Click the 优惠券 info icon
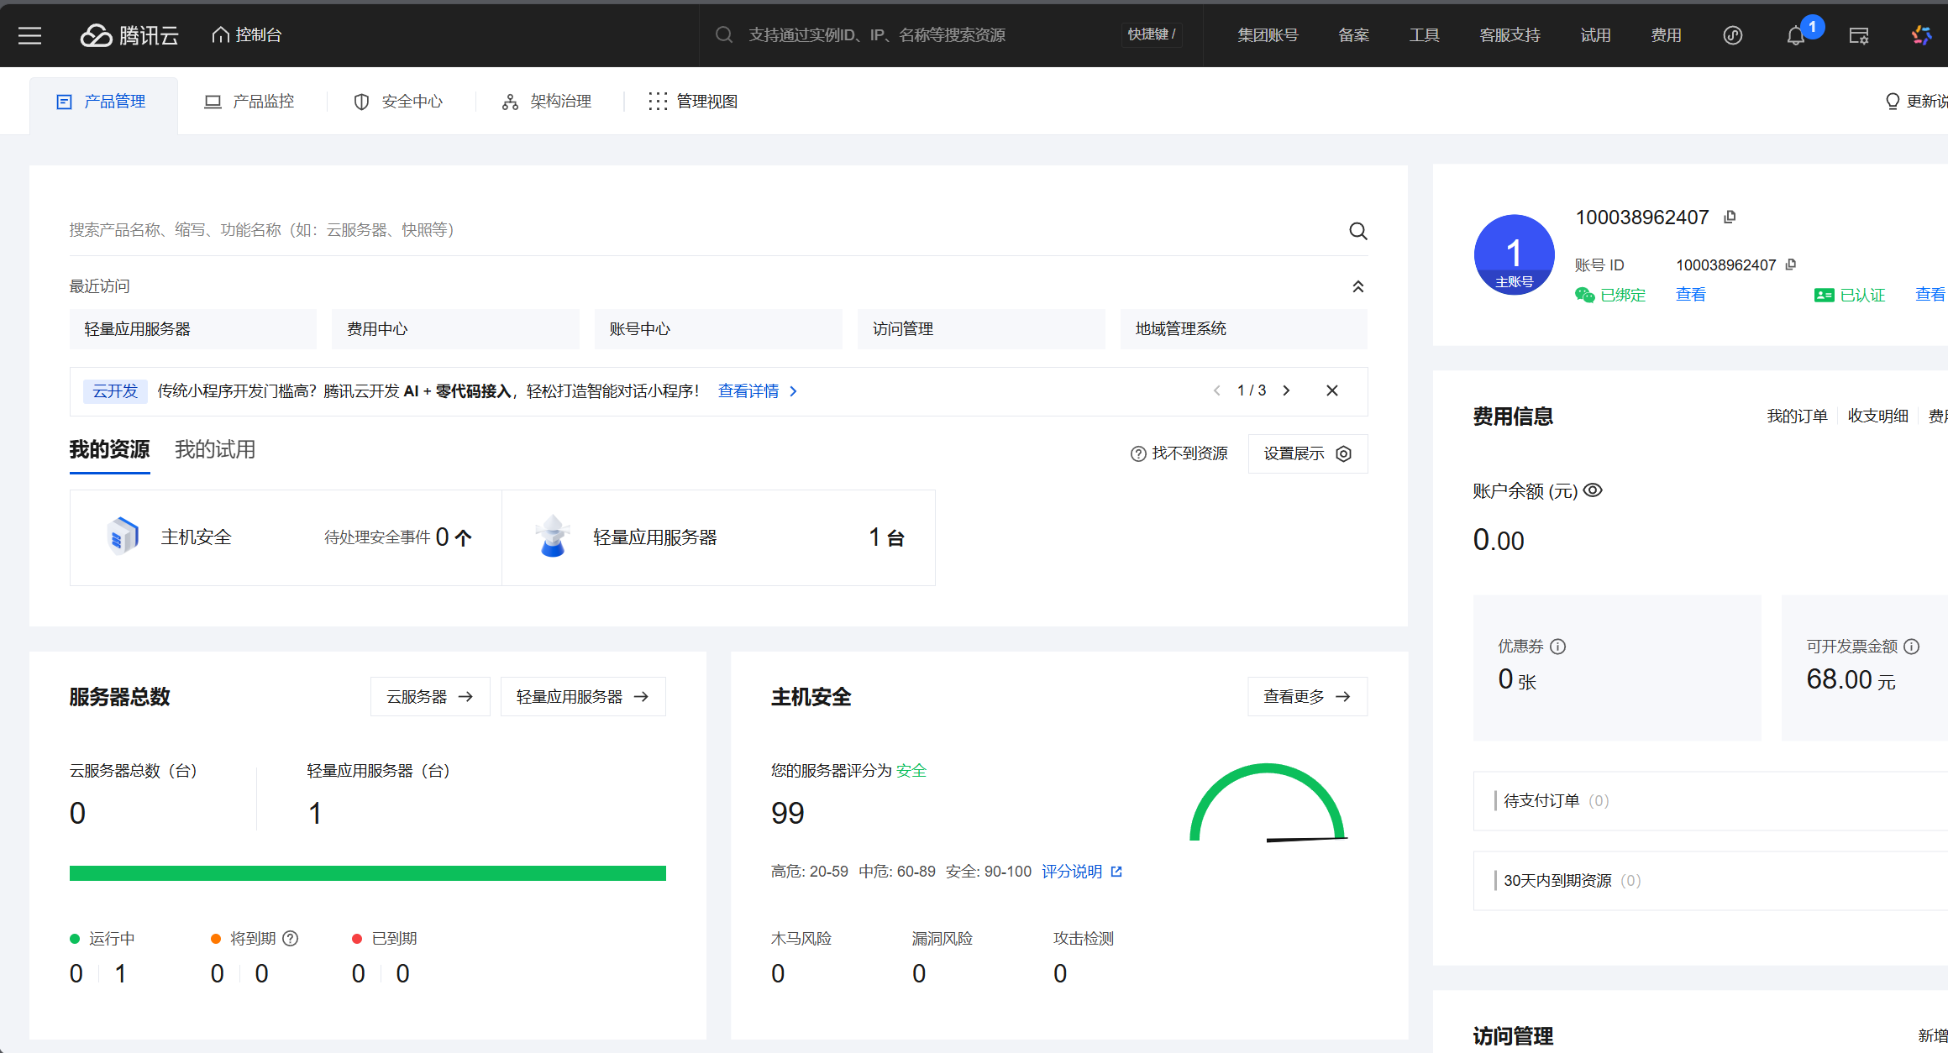 tap(1557, 647)
